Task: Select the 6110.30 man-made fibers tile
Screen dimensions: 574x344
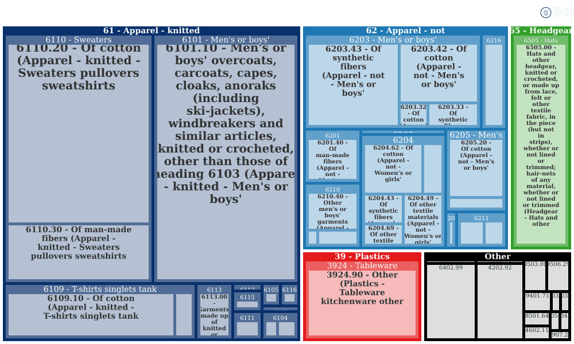Action: coord(78,252)
